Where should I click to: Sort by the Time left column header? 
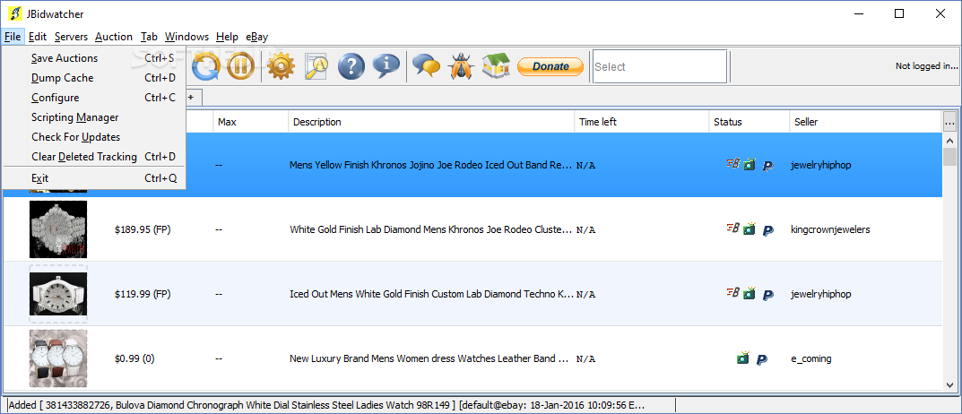tap(642, 122)
